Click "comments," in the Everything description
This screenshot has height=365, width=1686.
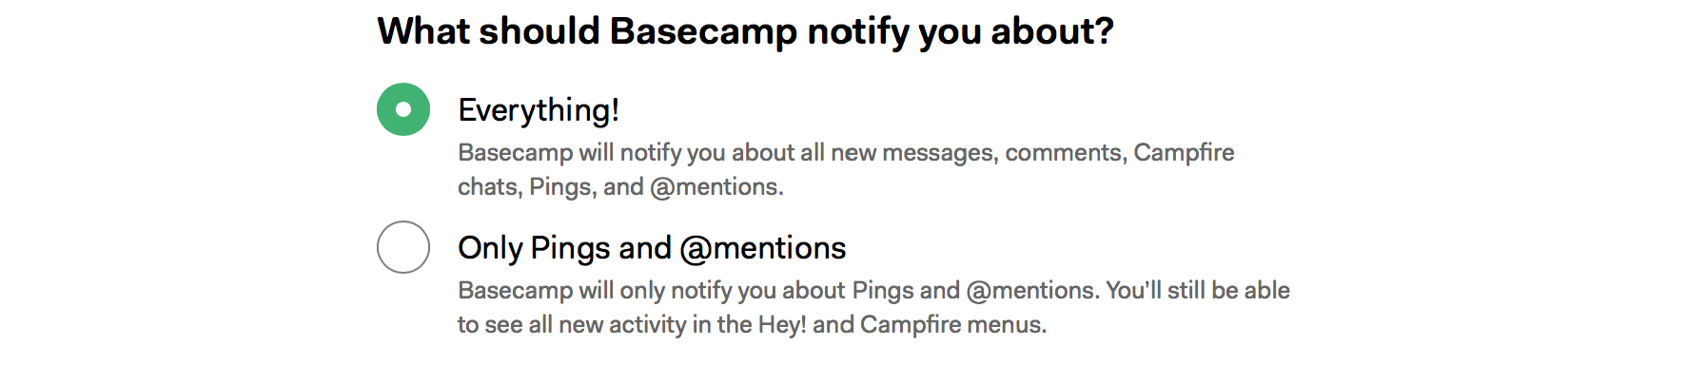click(1065, 153)
